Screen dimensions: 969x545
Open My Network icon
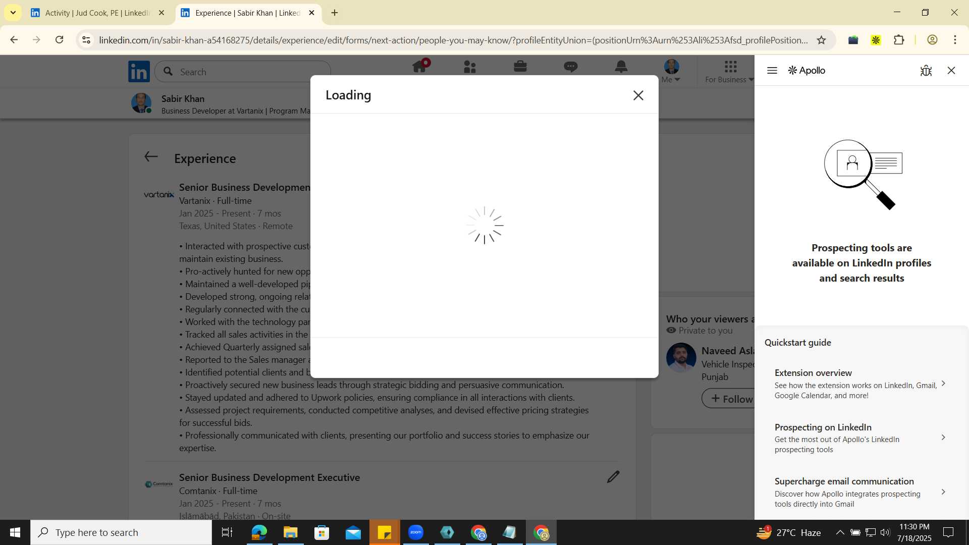(x=470, y=67)
